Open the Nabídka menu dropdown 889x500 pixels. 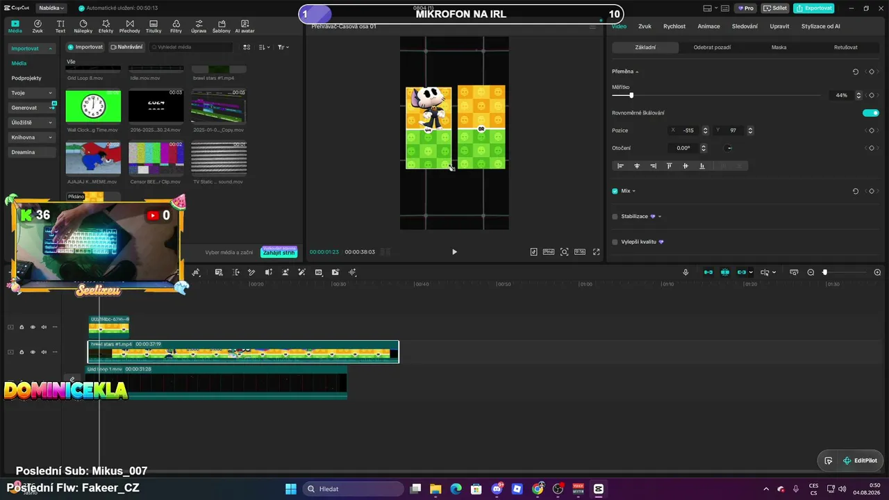coord(51,8)
